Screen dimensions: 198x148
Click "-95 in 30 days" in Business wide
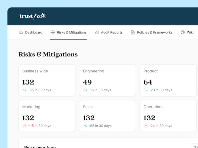[x=40, y=90]
